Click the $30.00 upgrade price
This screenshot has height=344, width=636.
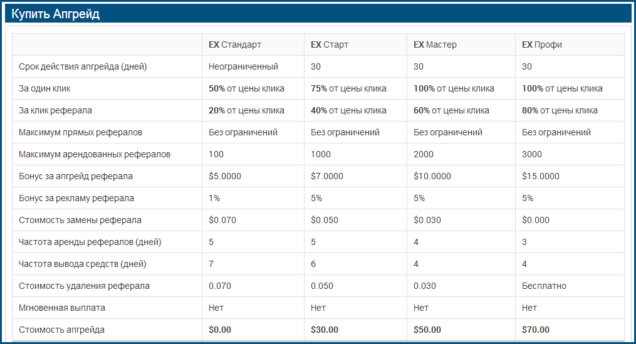[x=325, y=330]
